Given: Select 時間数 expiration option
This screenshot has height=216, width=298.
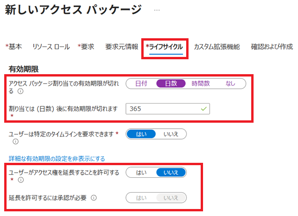Looking at the screenshot, I should tap(201, 84).
